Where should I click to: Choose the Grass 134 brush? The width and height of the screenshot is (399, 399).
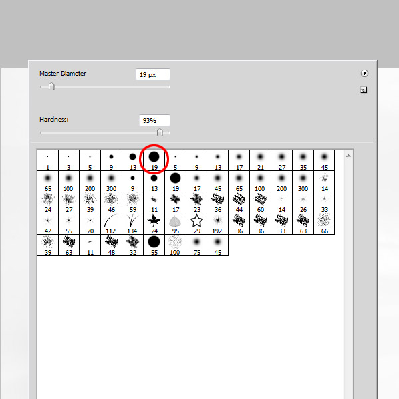tap(132, 224)
